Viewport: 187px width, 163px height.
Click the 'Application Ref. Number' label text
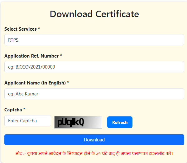click(31, 56)
